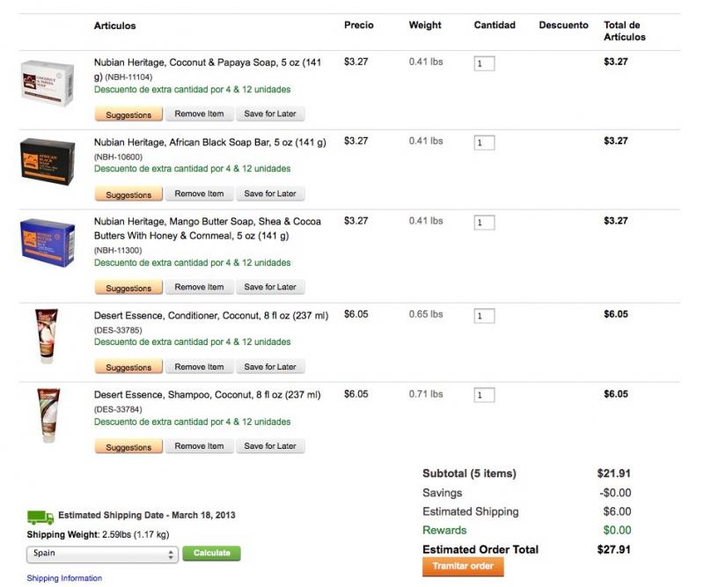
Task: Click the Tramitar order button
Action: click(x=463, y=567)
